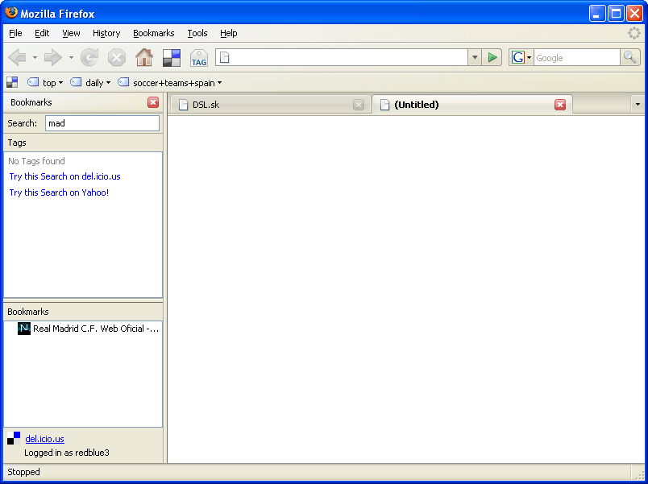This screenshot has height=484, width=648.
Task: Open the Back history dropdown arrow
Action: pos(35,57)
